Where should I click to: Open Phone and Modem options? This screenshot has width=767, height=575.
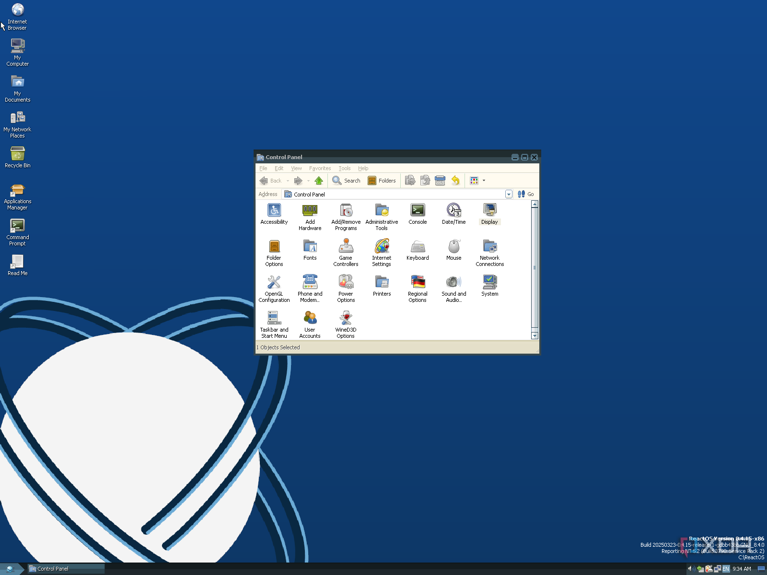pos(310,288)
